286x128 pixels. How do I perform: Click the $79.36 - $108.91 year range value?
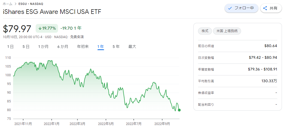[x=263, y=69]
